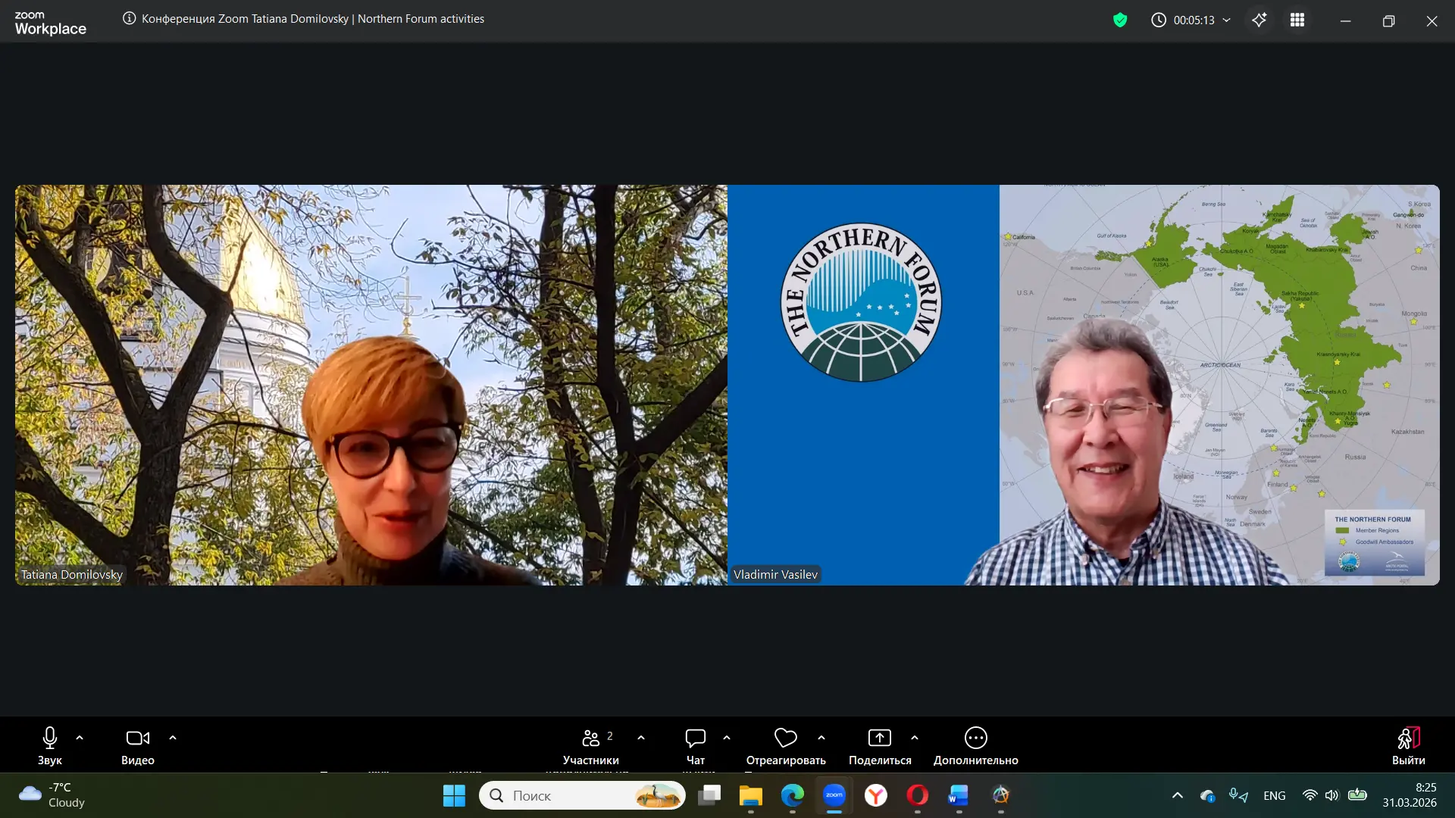The width and height of the screenshot is (1455, 818).
Task: Open Microsoft Edge from taskbar
Action: (x=793, y=795)
